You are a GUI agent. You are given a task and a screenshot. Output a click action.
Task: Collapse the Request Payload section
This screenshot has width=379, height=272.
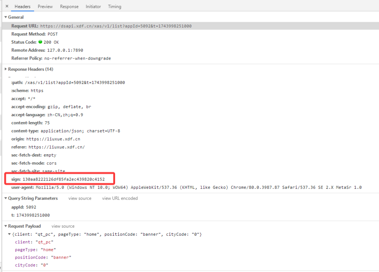6,226
